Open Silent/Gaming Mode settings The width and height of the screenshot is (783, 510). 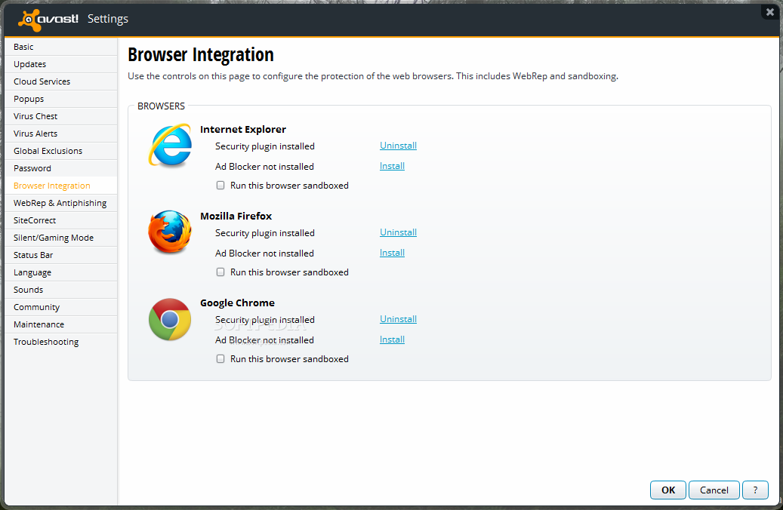tap(61, 238)
